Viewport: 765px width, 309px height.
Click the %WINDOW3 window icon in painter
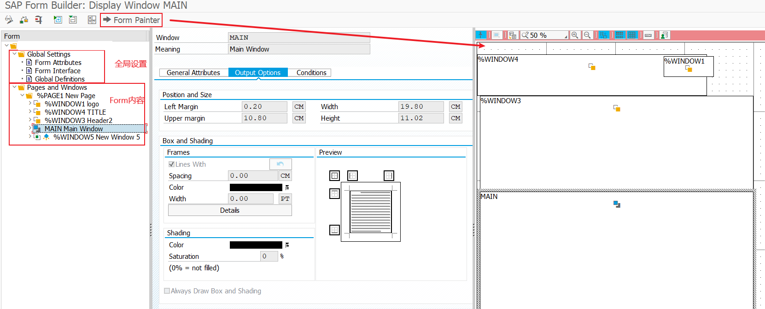[617, 108]
